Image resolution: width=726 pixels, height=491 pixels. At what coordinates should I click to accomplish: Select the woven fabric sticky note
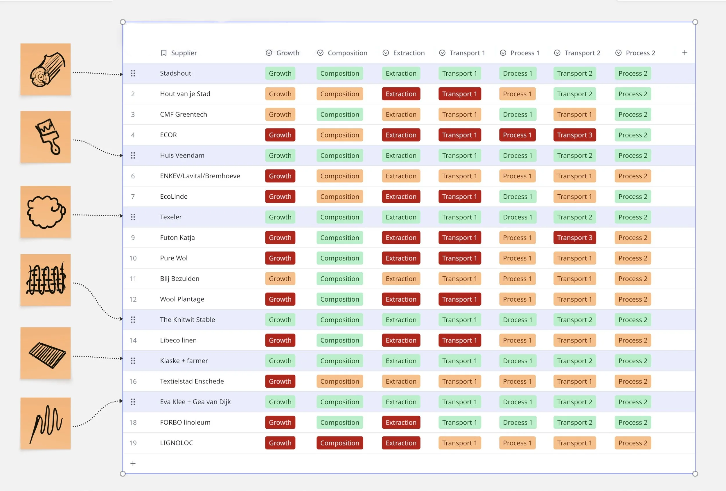pos(46,280)
